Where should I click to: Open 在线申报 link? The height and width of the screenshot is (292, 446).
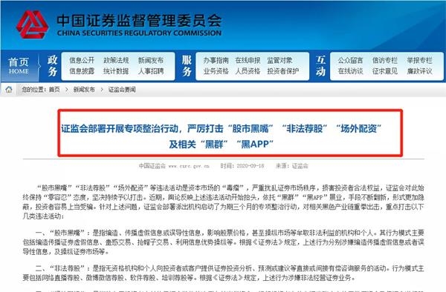248,60
